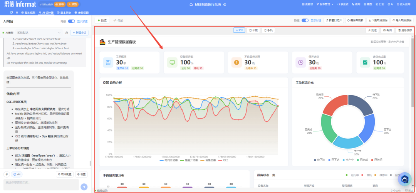Click the 下载项目源码 button
The width and height of the screenshot is (416, 193).
click(379, 20)
